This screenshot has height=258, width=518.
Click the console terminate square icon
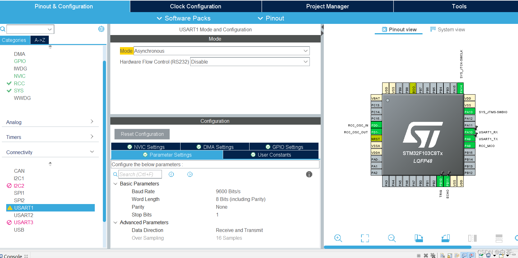[x=419, y=256]
